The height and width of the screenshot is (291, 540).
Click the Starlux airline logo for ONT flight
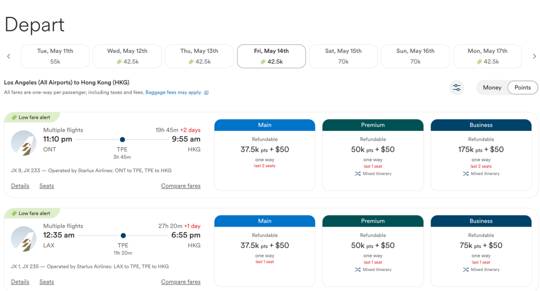[24, 143]
